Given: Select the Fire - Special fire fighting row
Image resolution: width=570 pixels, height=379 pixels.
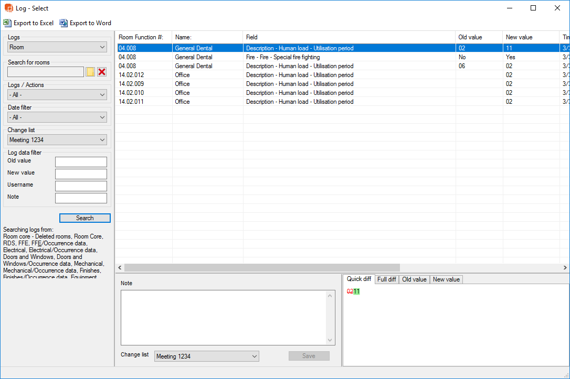Looking at the screenshot, I should click(x=282, y=57).
